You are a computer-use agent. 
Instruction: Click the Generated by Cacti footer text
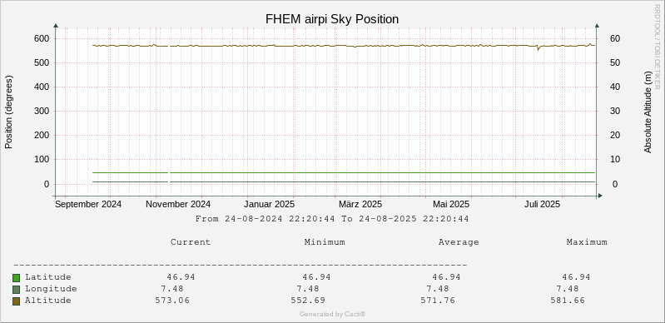point(333,314)
